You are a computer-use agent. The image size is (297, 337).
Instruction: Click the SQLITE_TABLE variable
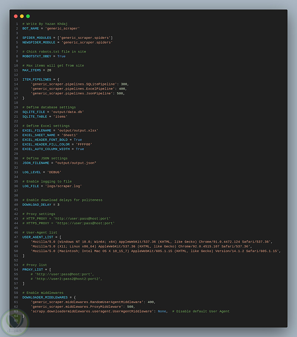click(35, 117)
